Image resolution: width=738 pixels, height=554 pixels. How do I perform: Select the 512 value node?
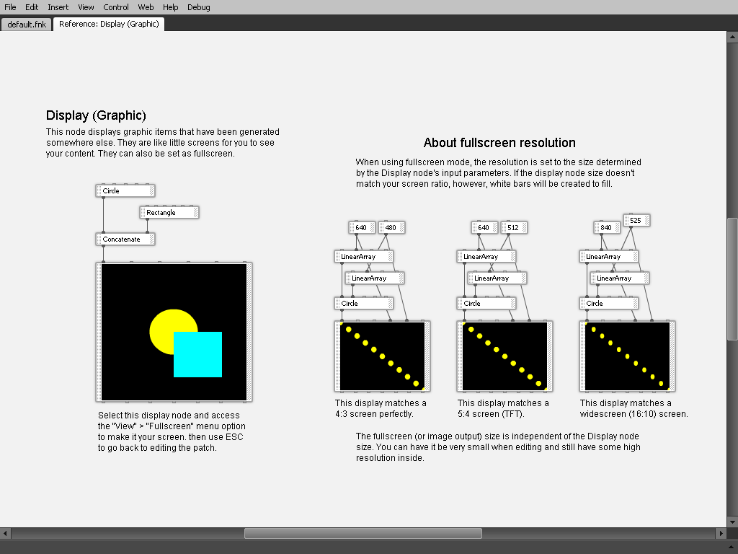[x=514, y=227]
